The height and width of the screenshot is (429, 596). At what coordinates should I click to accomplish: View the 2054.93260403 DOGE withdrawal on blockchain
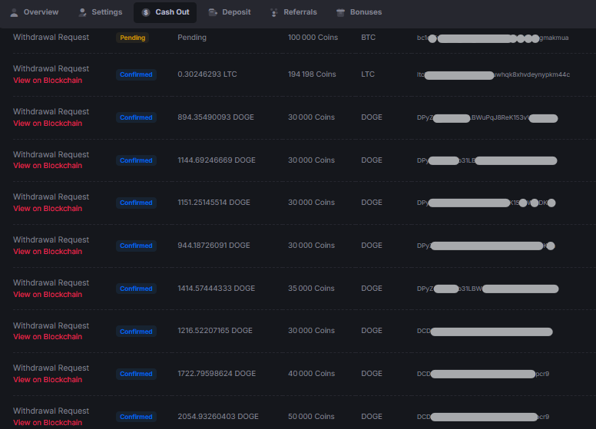48,423
